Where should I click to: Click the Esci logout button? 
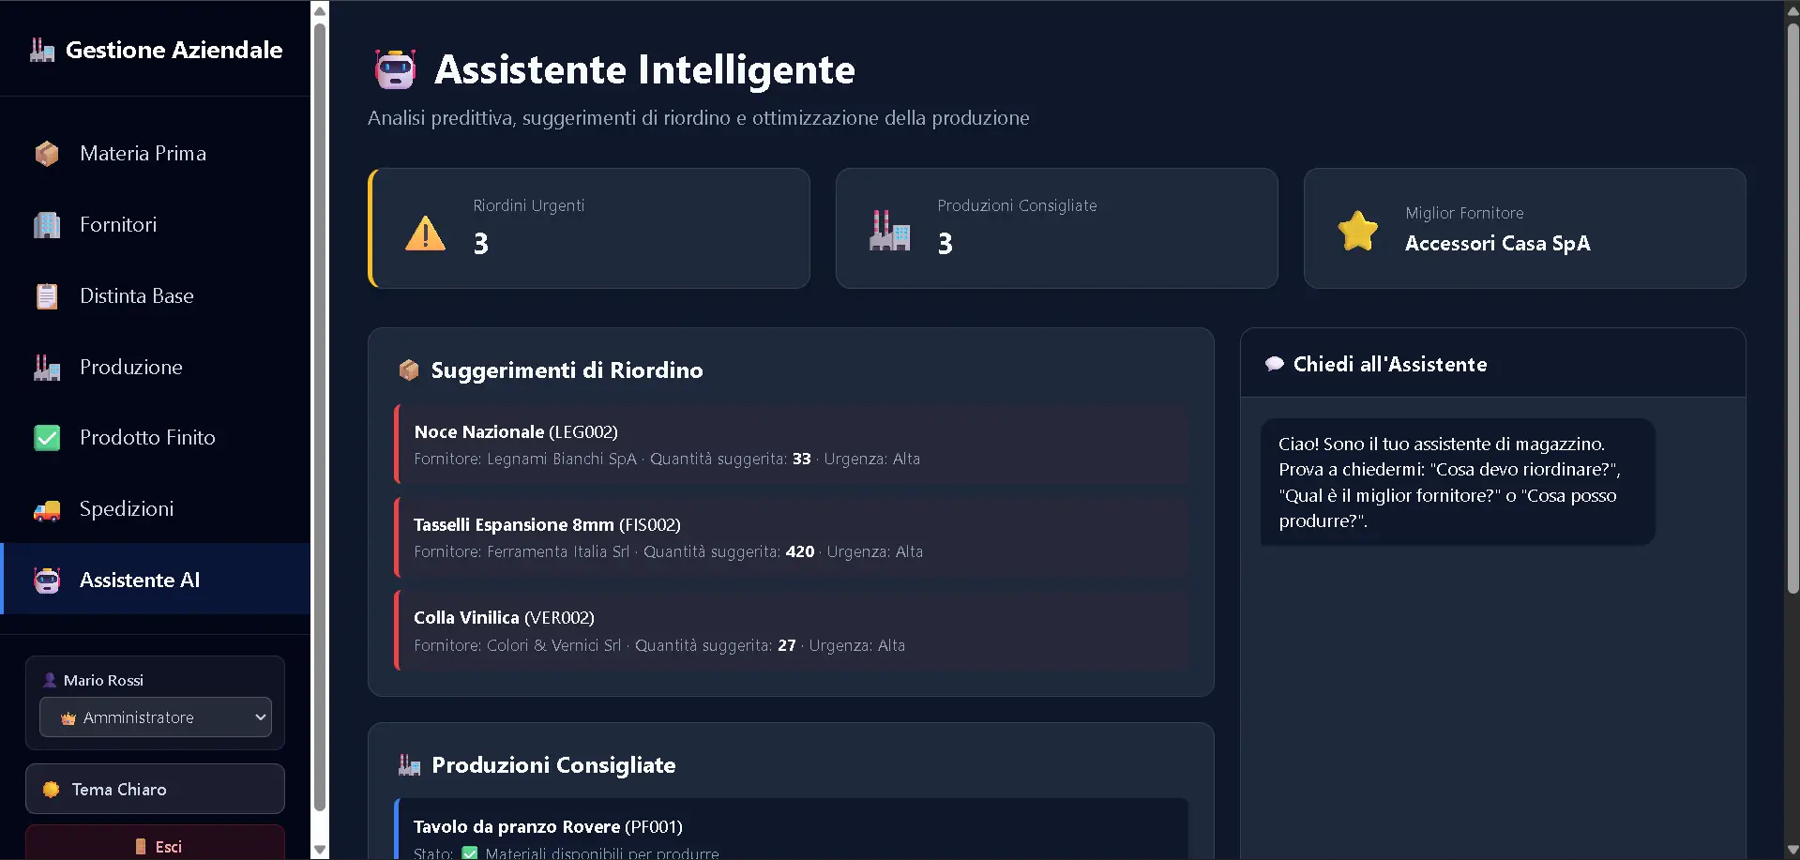coord(155,842)
